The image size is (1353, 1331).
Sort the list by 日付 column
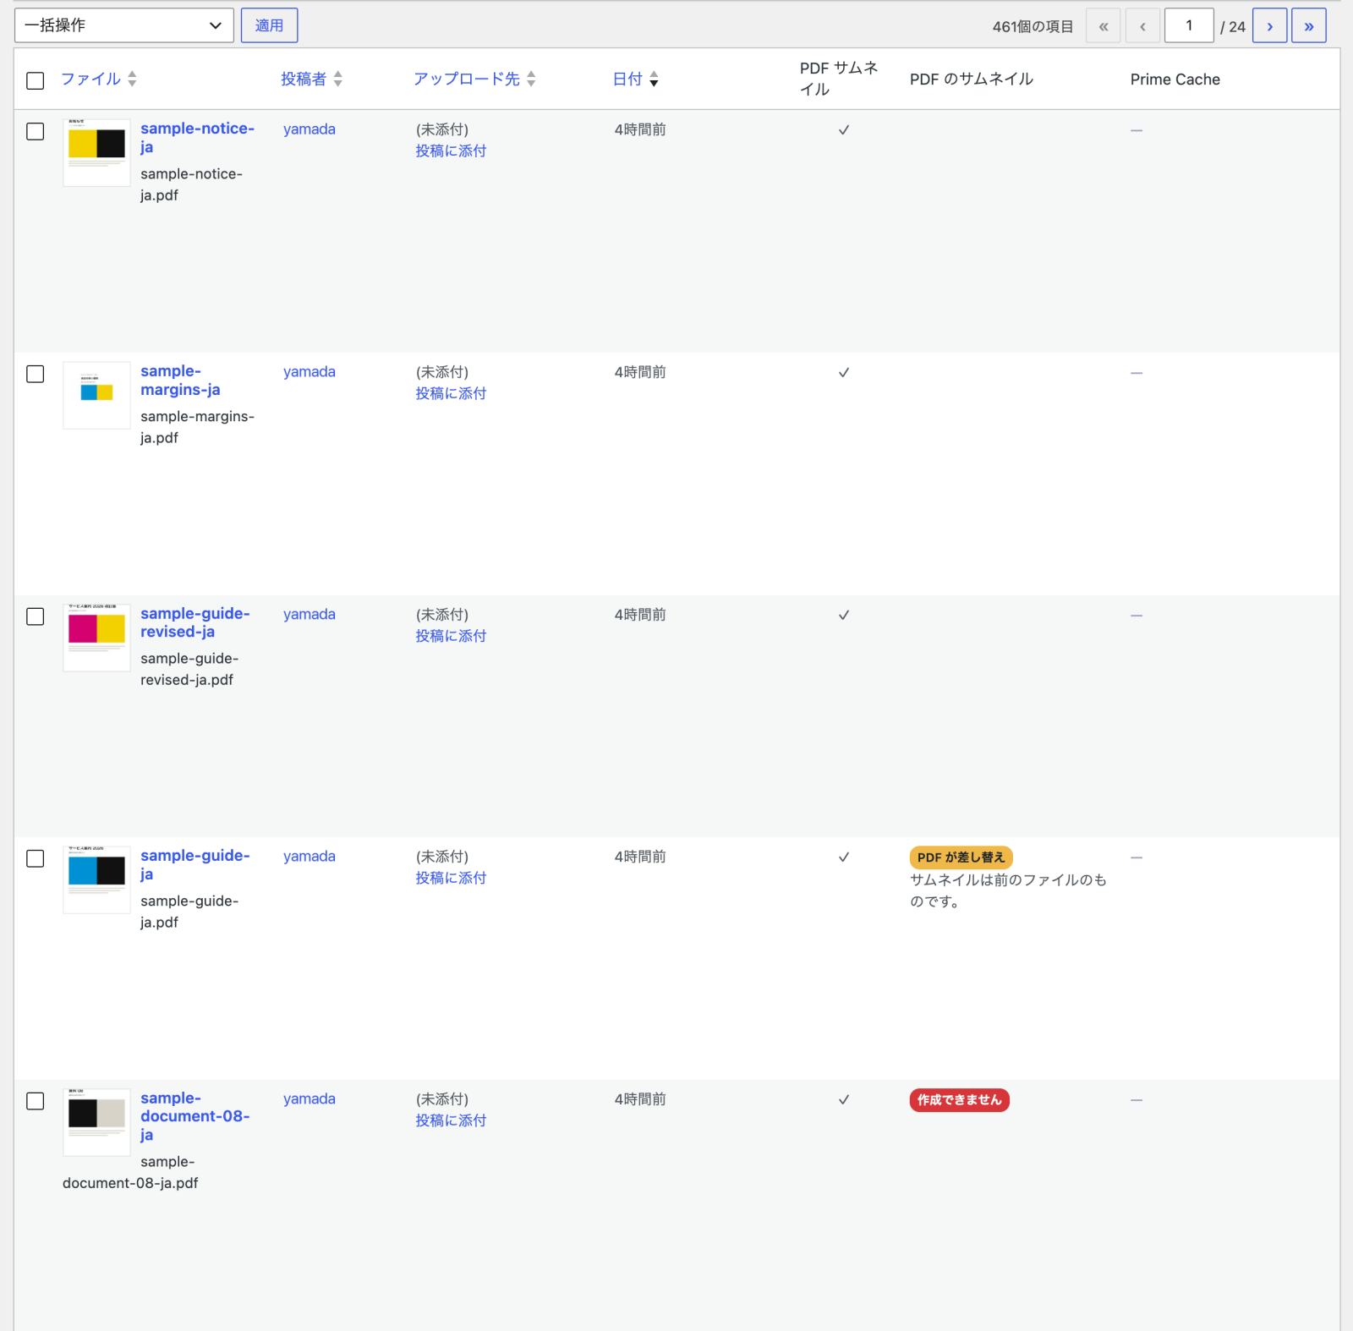tap(635, 79)
